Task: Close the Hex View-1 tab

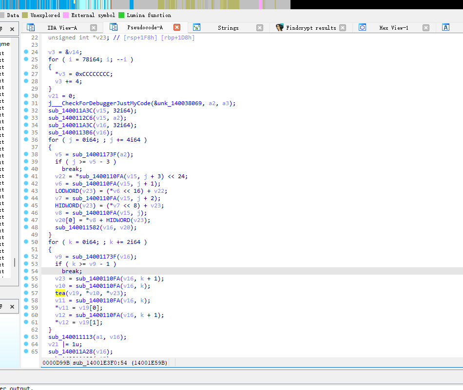Action: [x=426, y=28]
